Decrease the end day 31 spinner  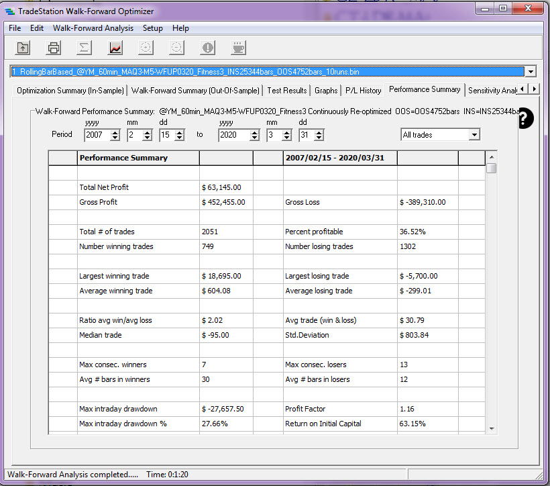click(319, 138)
